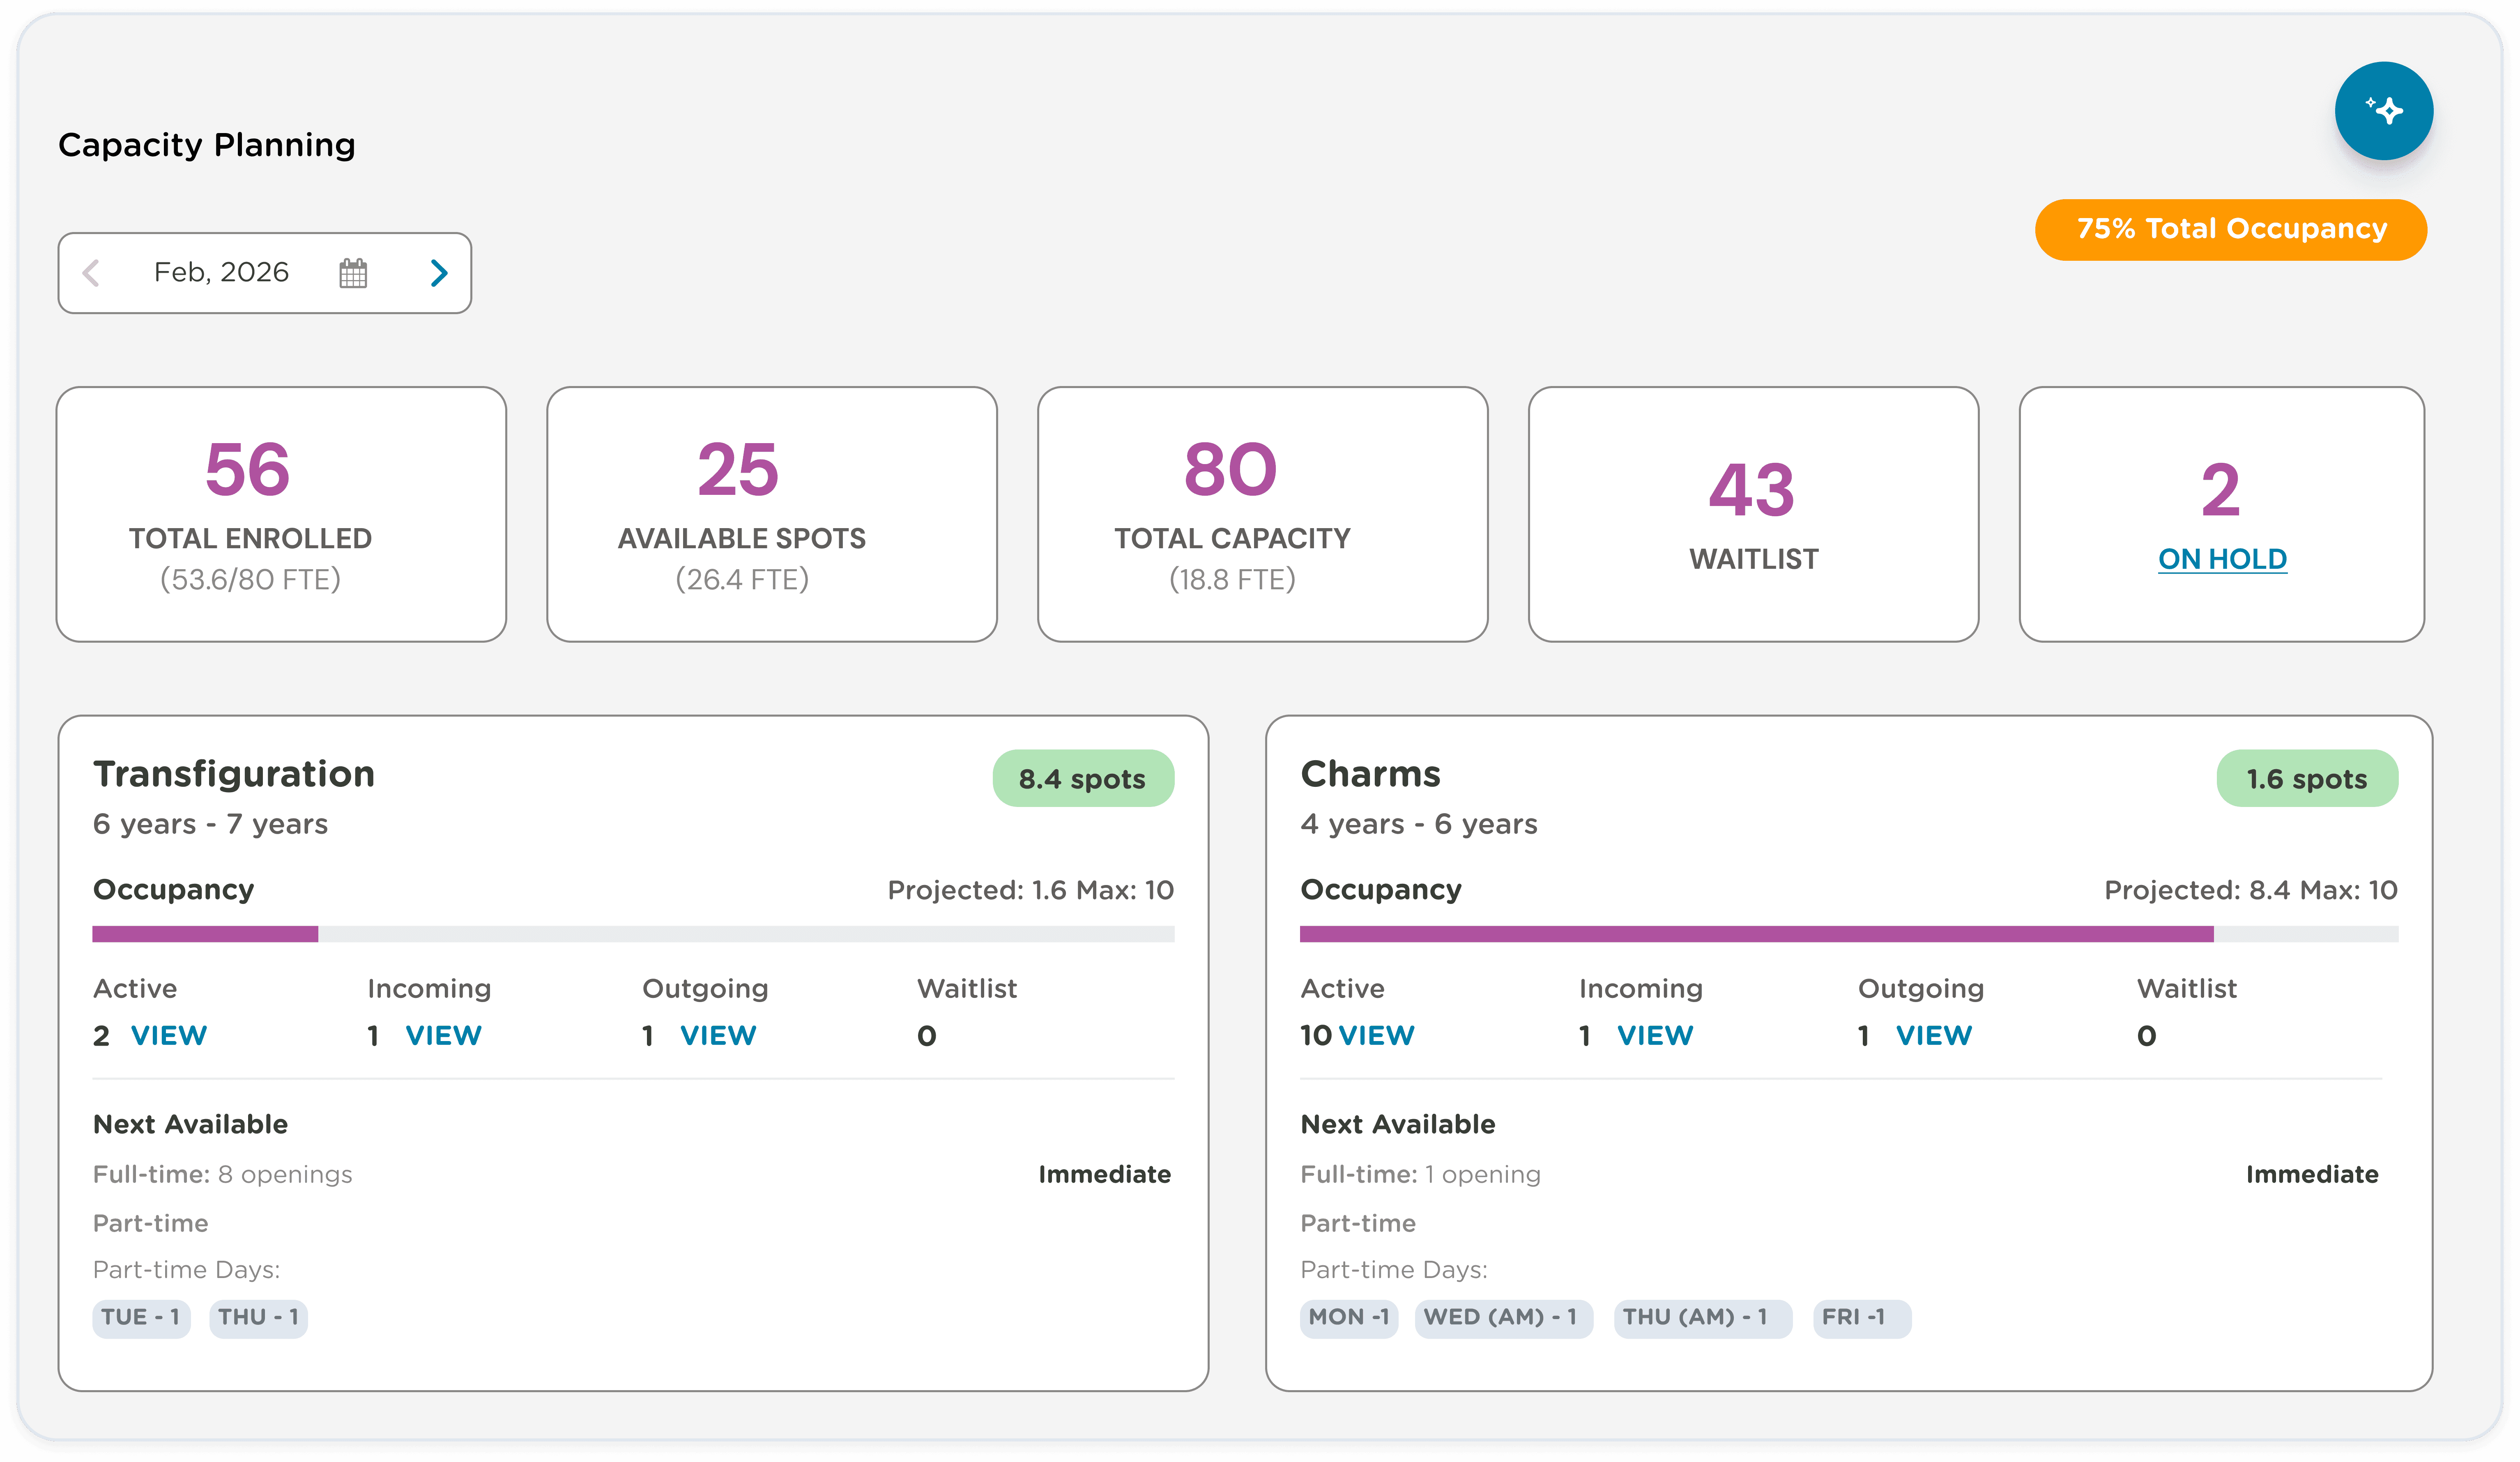Click the 1.6 spots badge

point(2306,779)
